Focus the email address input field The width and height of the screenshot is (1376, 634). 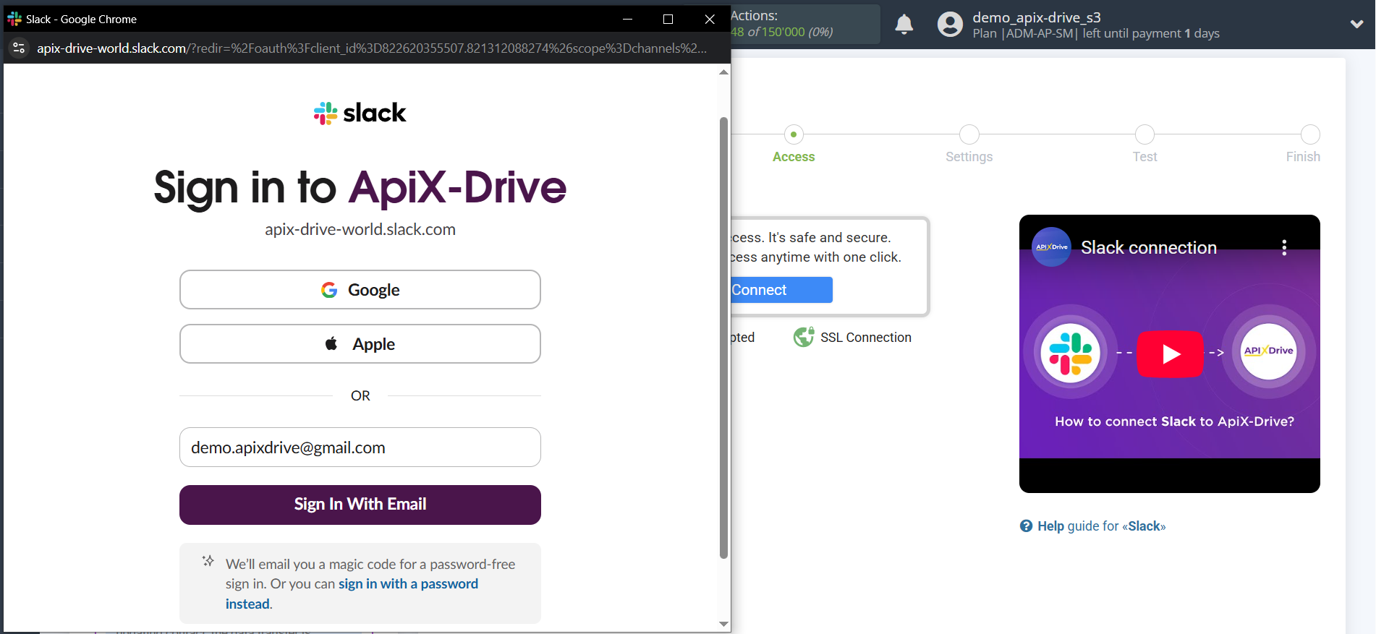(x=360, y=447)
